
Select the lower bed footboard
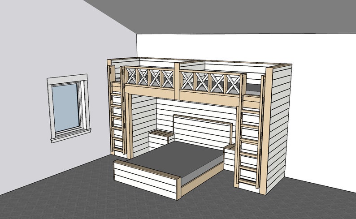[x=147, y=179]
